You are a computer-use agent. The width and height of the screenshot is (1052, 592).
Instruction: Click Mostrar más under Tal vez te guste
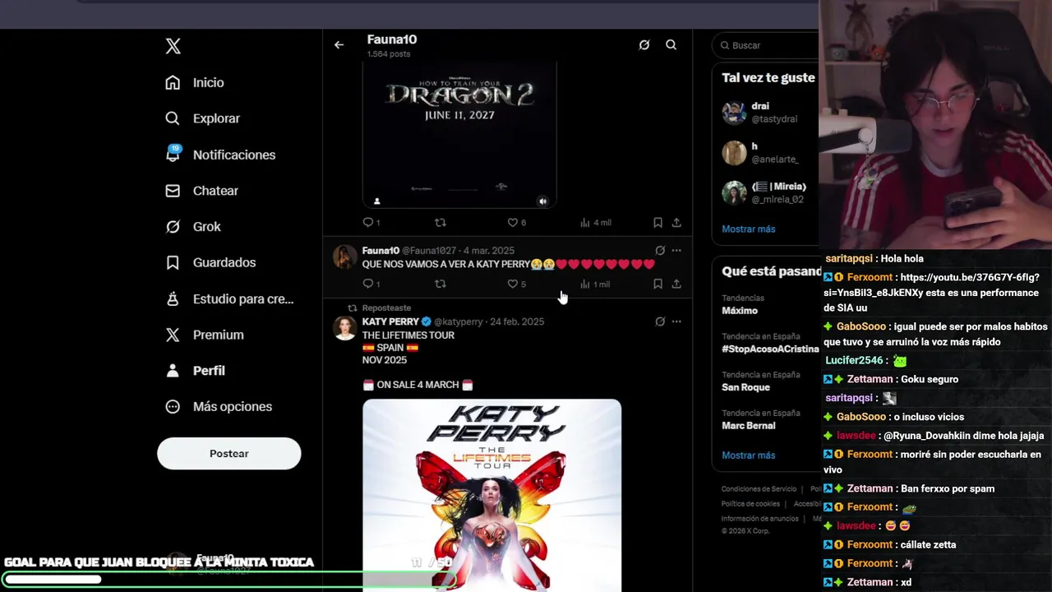(749, 229)
